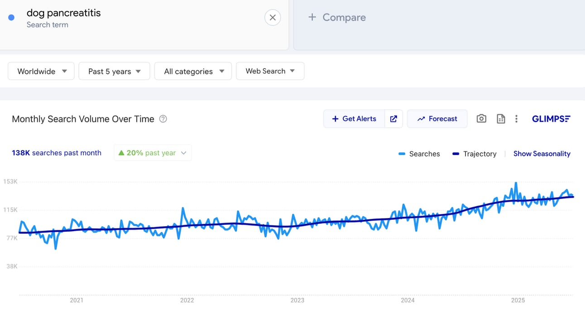Open the external link icon beside Get Alerts
This screenshot has width=585, height=310.
tap(393, 119)
